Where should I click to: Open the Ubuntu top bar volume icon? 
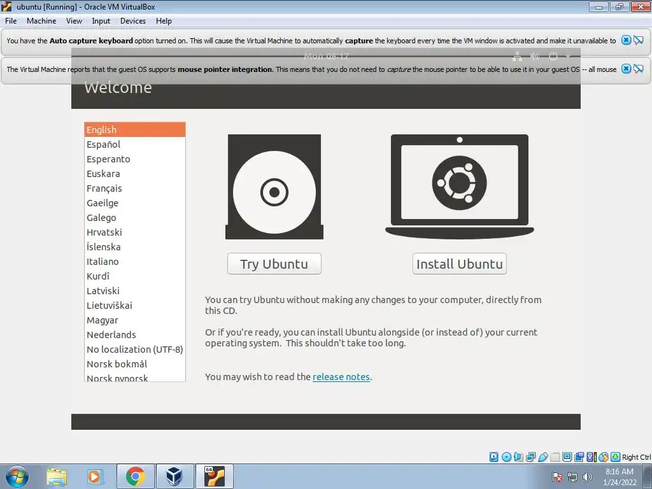pos(535,56)
